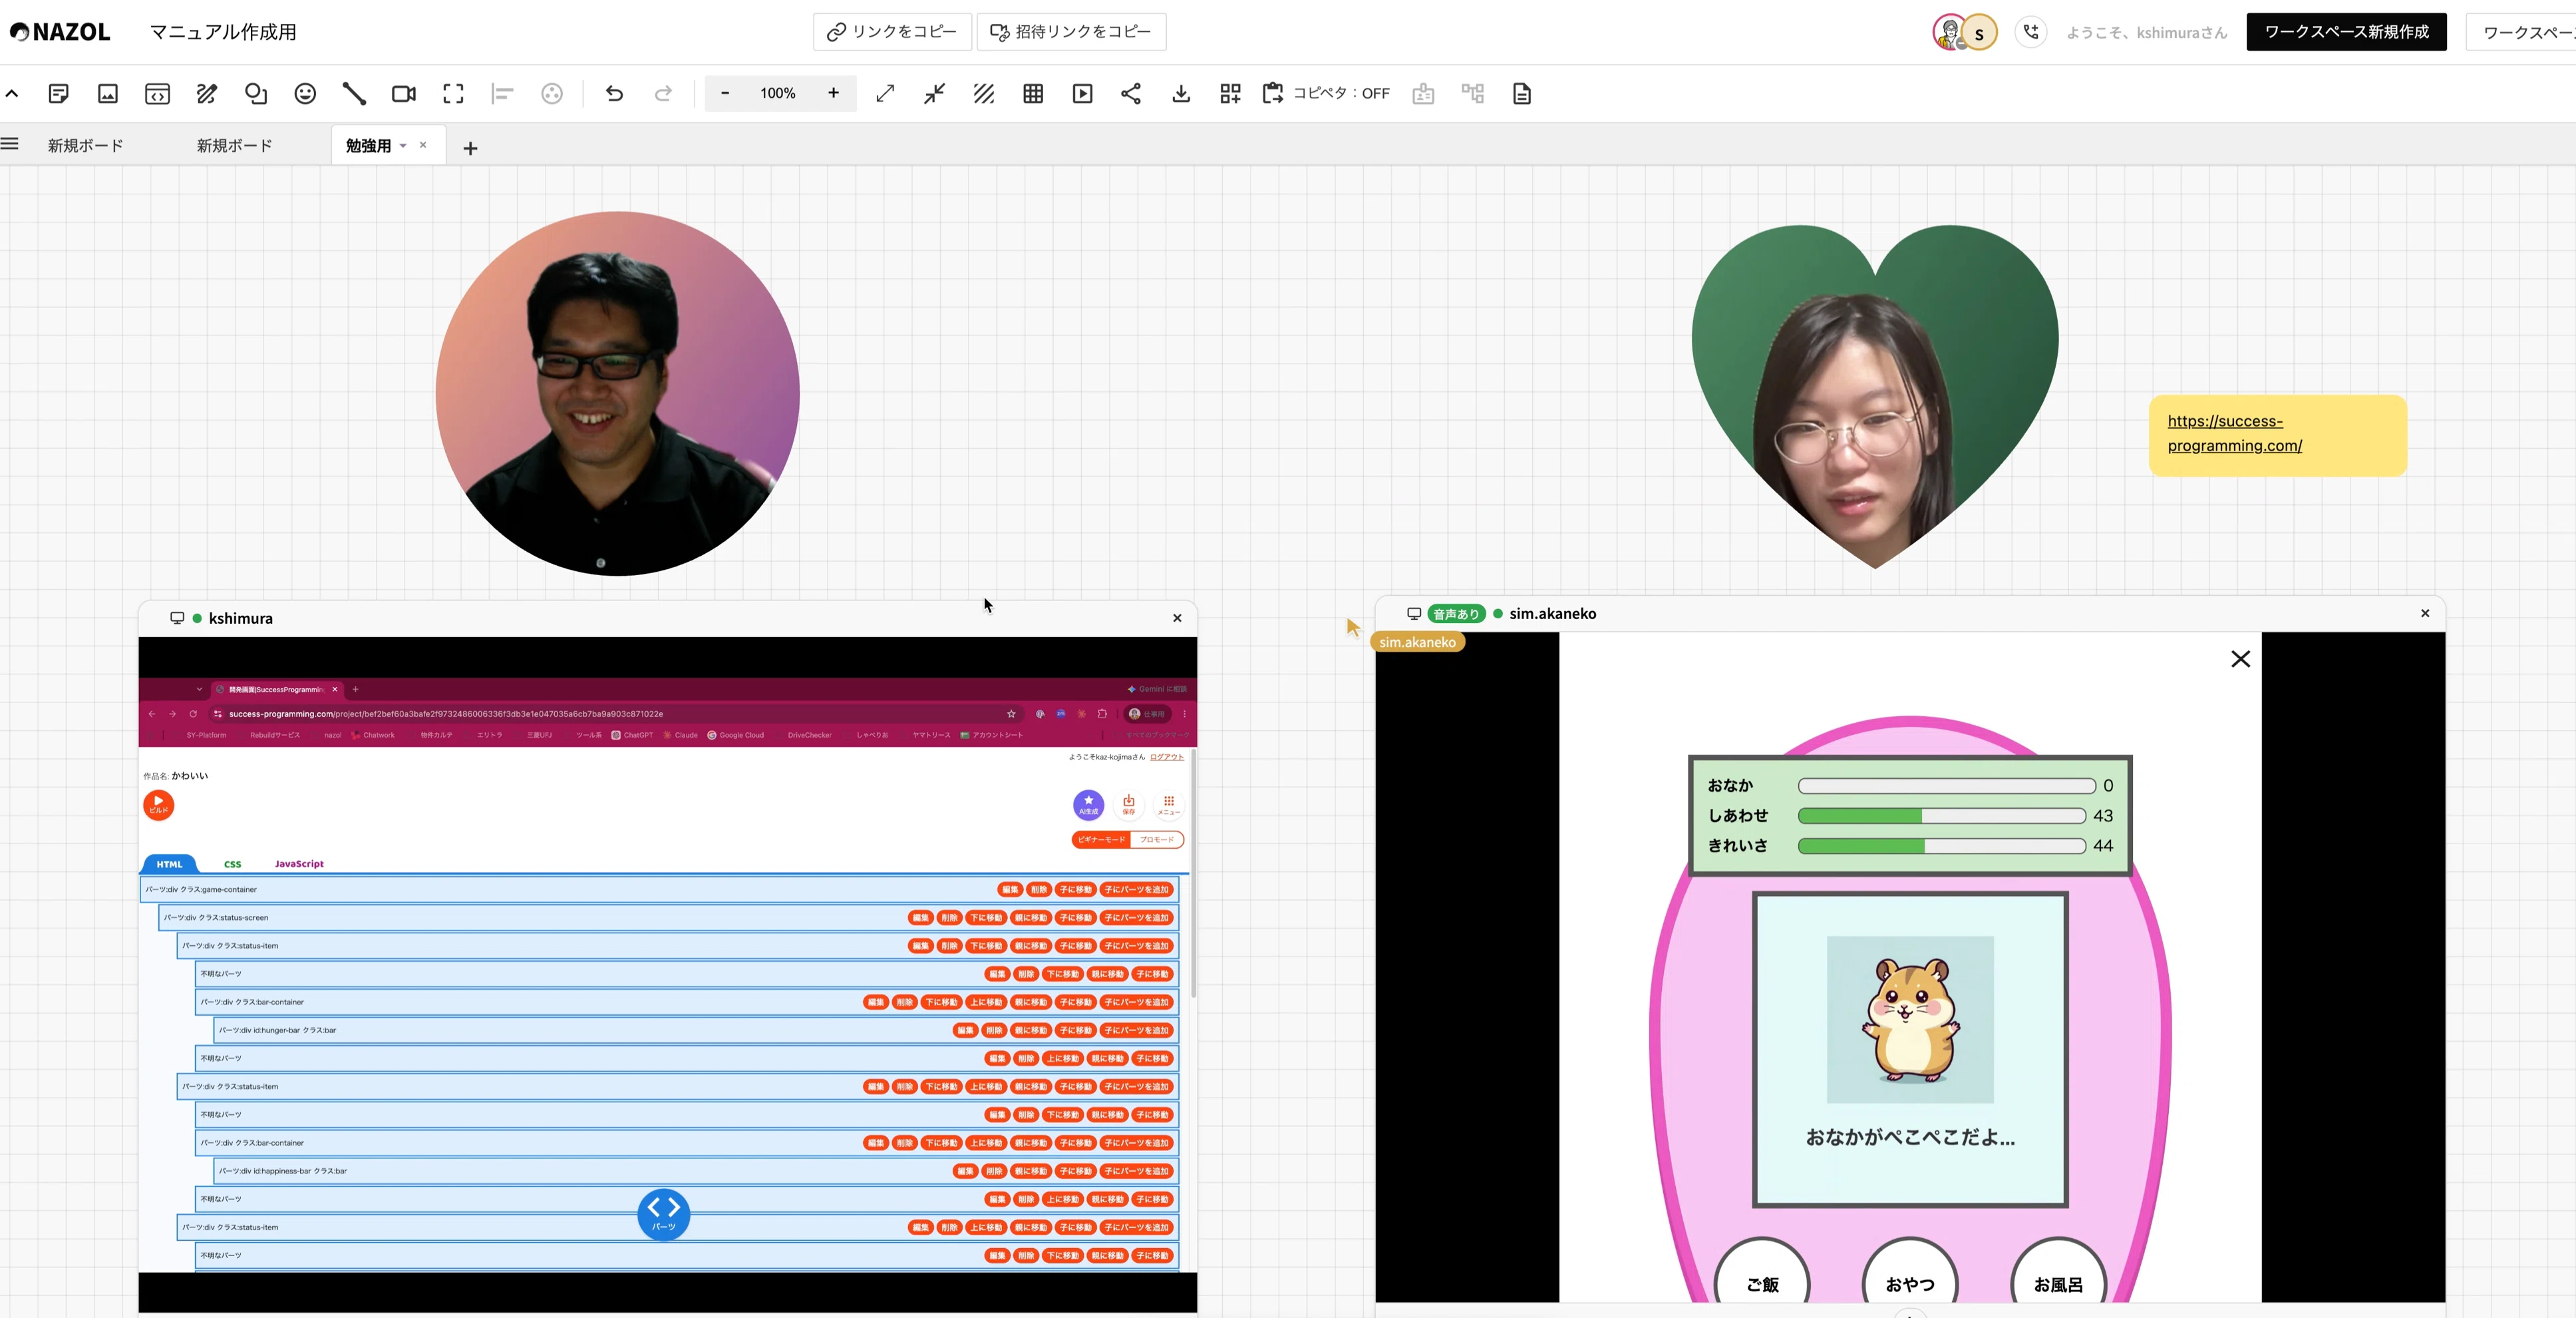Click the きれいさ progress bar

[x=1941, y=845]
